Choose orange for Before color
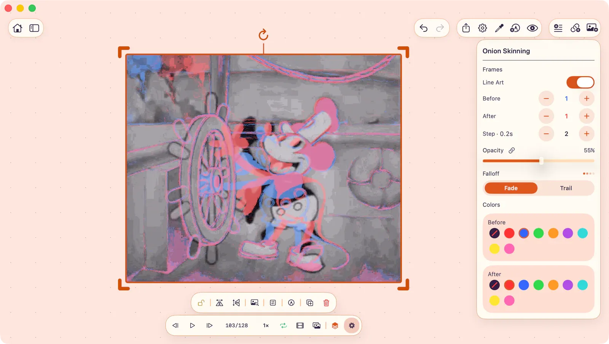 pos(553,233)
